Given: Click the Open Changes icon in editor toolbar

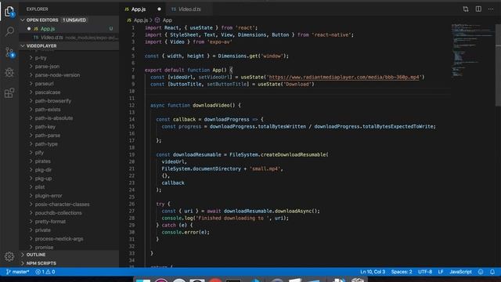Looking at the screenshot, I should (466, 9).
